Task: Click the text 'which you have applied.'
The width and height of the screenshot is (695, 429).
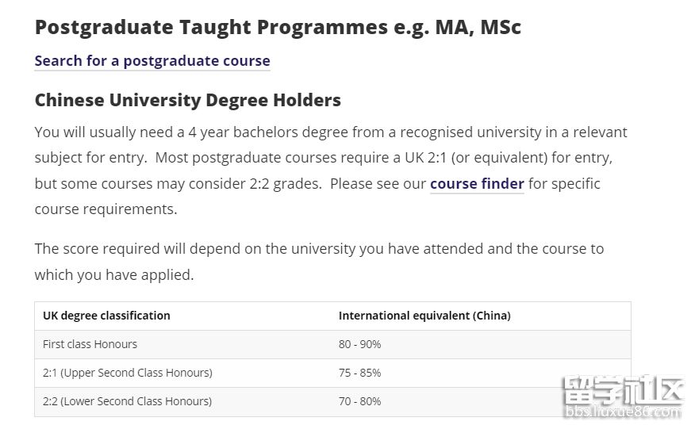Action: click(113, 275)
